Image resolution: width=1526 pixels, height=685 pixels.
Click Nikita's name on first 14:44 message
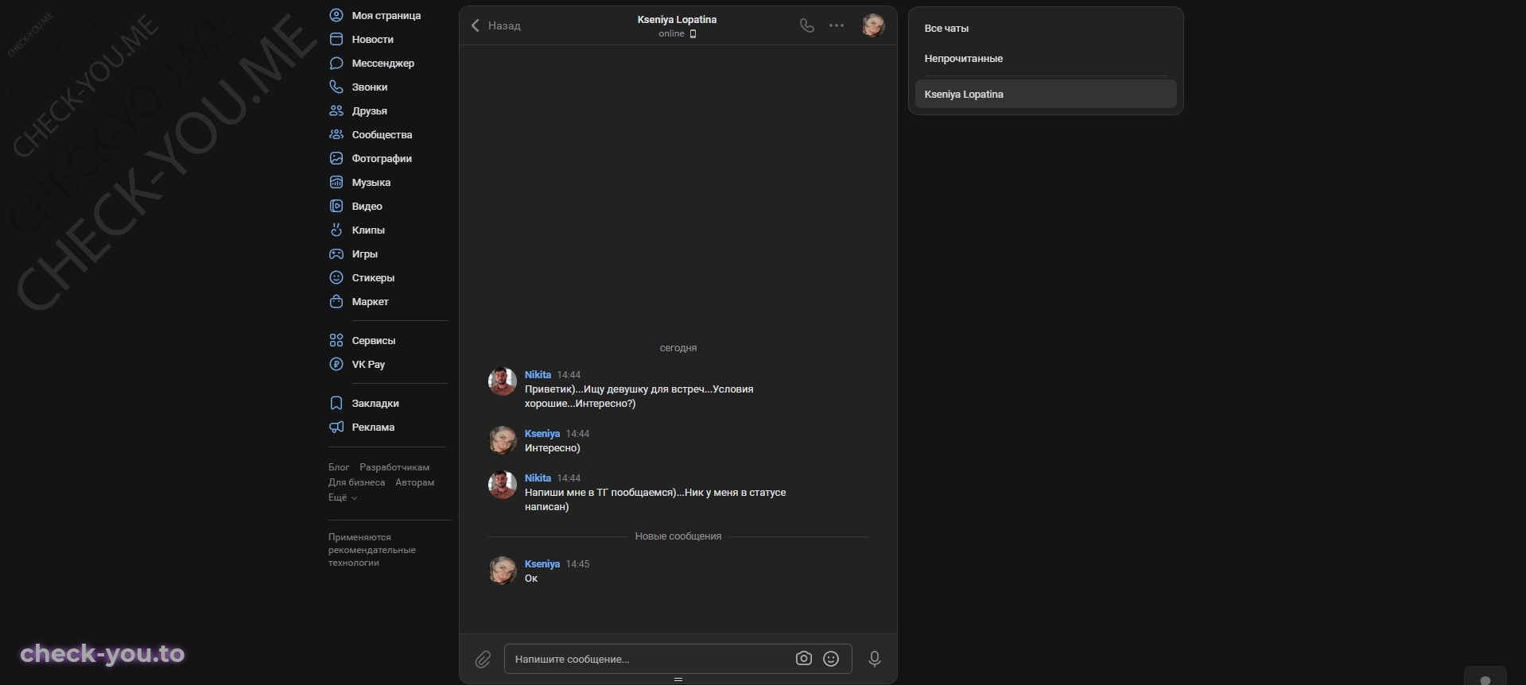(538, 374)
